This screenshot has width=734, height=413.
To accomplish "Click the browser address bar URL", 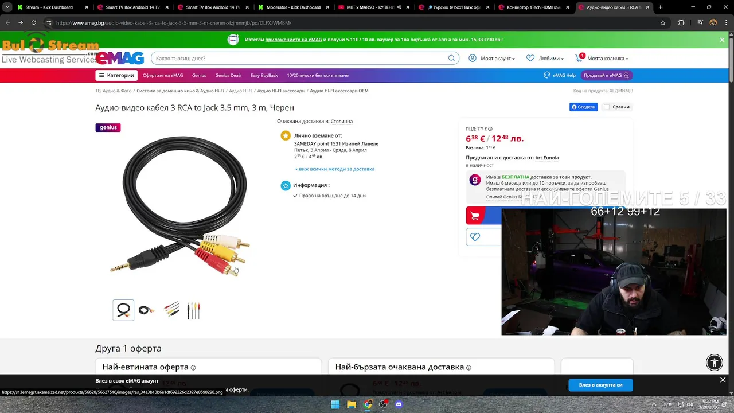I will 174,23.
